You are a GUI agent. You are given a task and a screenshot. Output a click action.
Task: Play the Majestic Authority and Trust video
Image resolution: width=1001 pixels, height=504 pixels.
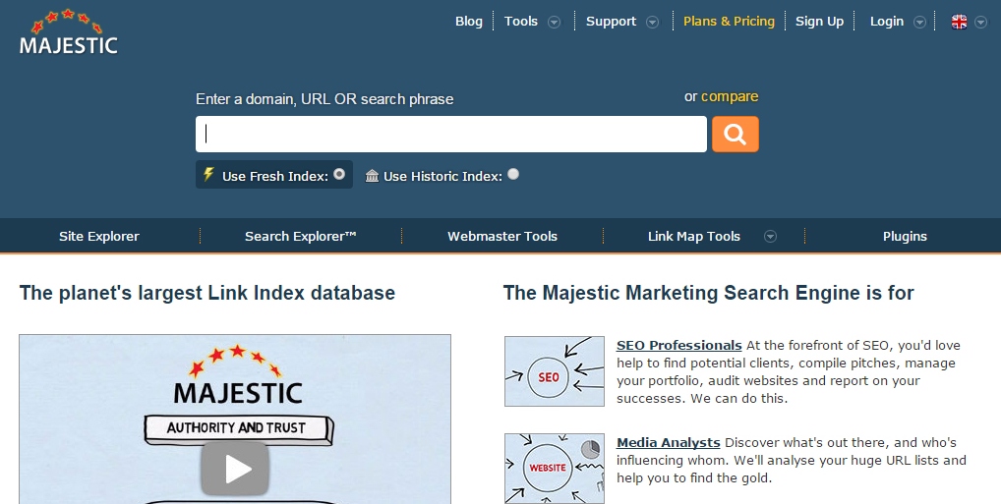235,469
